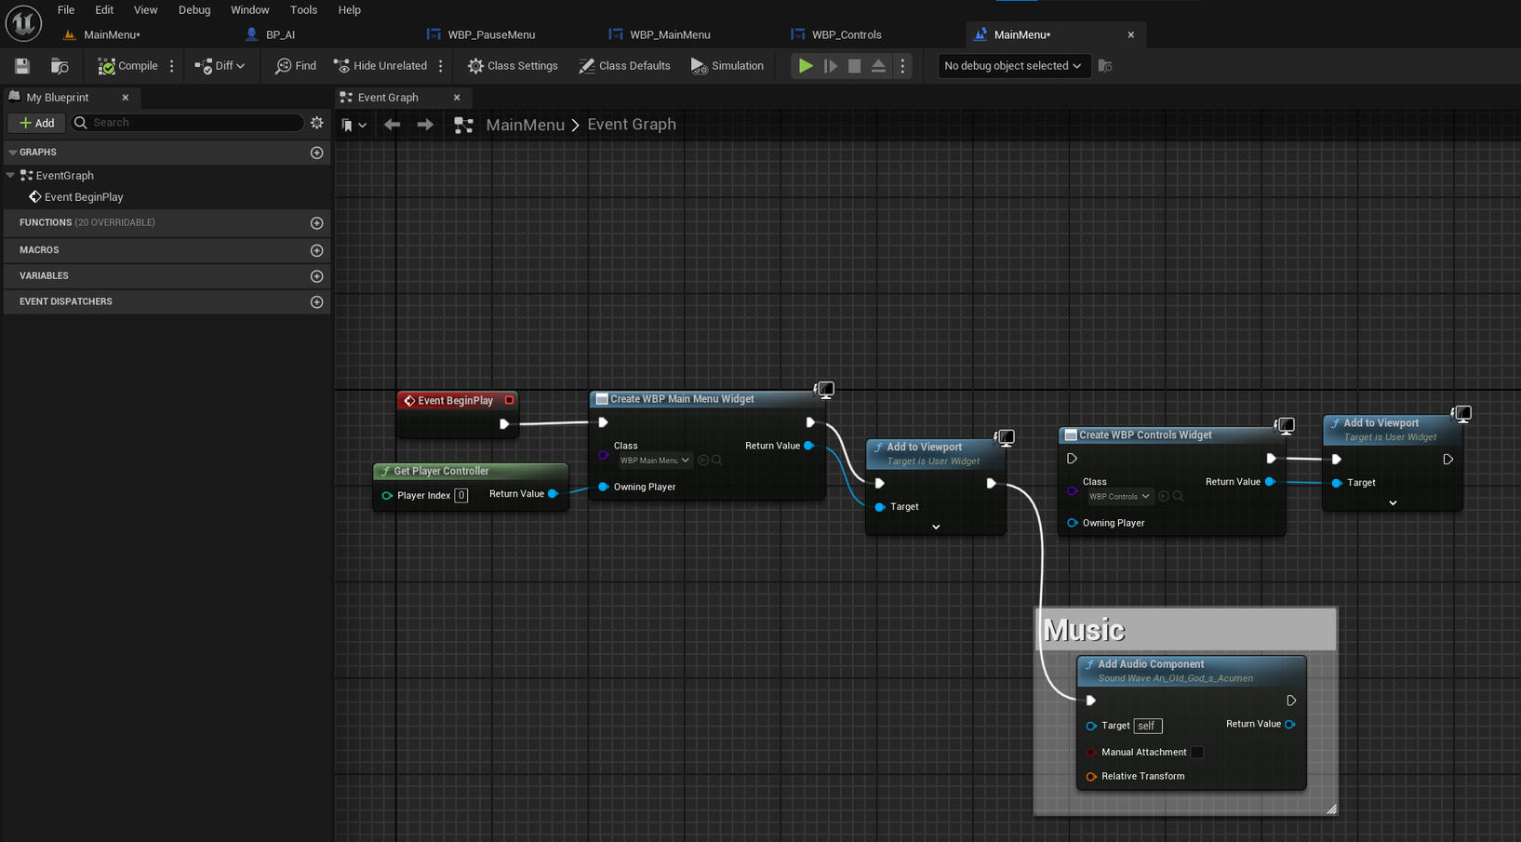Compile the blueprint
This screenshot has width=1521, height=842.
coord(128,66)
